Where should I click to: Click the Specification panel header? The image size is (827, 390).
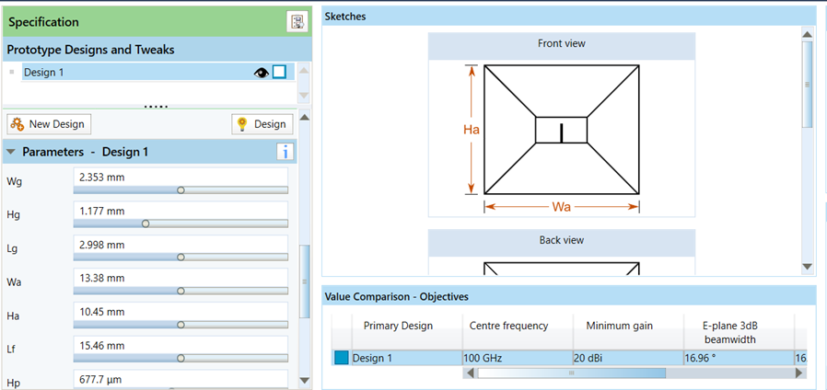tap(157, 22)
